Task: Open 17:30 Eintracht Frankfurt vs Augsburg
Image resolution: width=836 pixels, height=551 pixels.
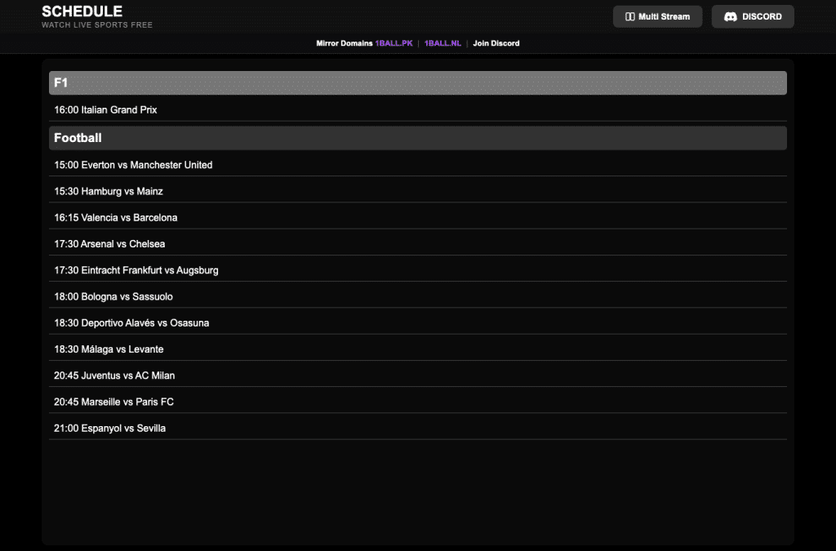Action: (x=418, y=270)
